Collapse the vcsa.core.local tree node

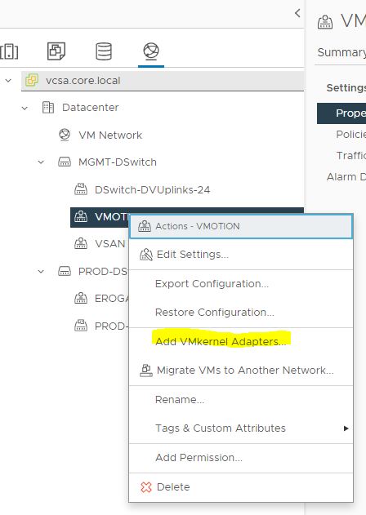click(x=8, y=81)
